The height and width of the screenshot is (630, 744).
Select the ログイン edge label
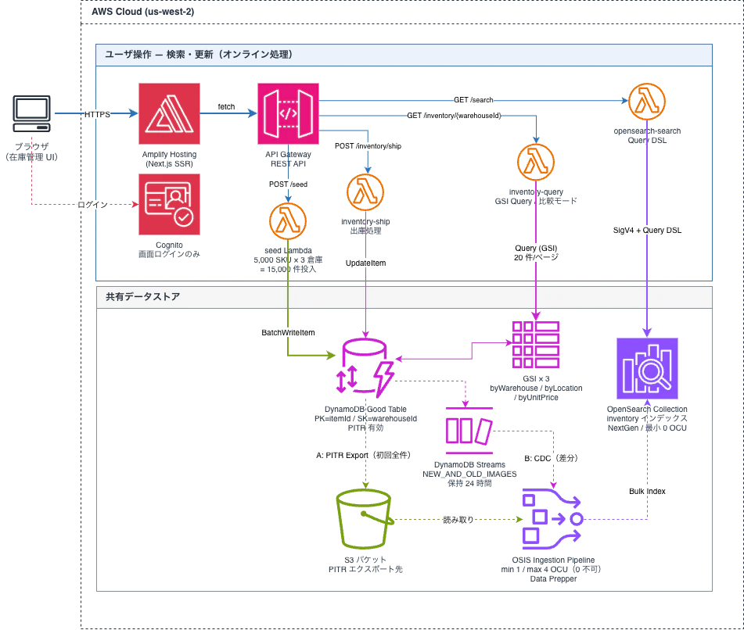coord(92,204)
